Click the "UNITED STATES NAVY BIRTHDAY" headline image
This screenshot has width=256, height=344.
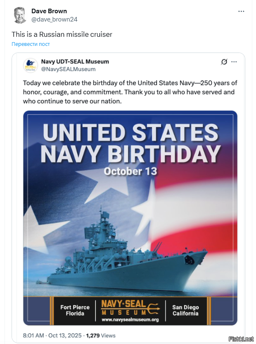(x=130, y=143)
